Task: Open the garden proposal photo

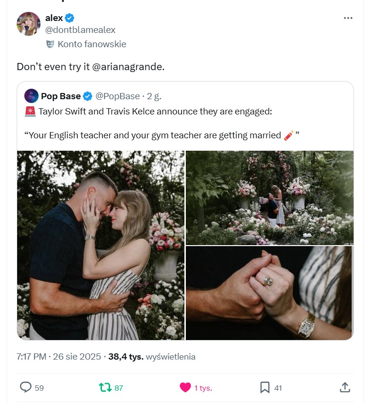Action: [x=270, y=197]
